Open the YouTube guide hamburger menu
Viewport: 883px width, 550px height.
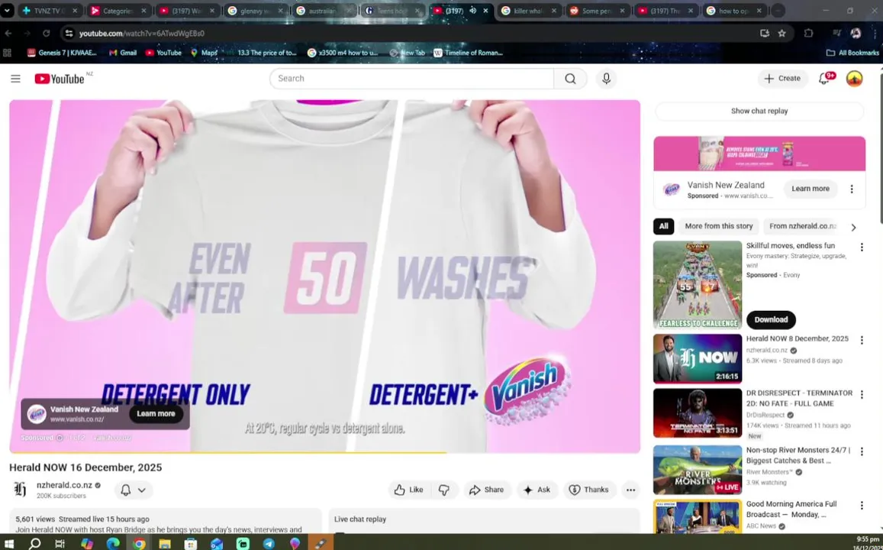point(15,79)
